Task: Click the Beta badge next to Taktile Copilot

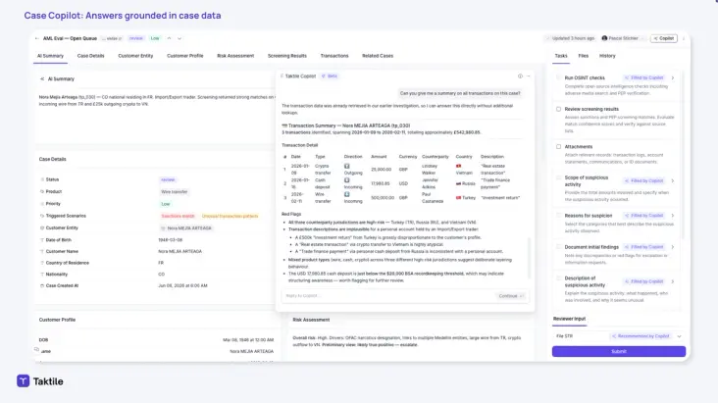Action: (330, 76)
